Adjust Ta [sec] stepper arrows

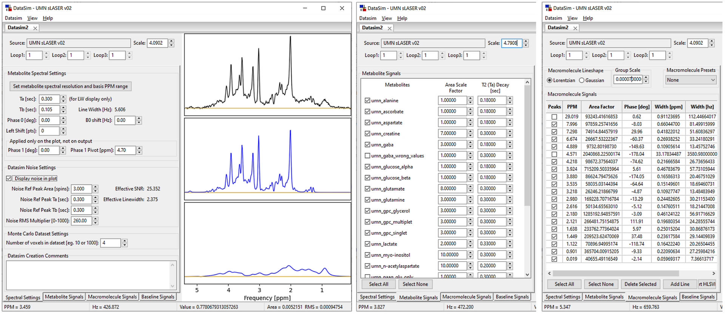(x=63, y=99)
